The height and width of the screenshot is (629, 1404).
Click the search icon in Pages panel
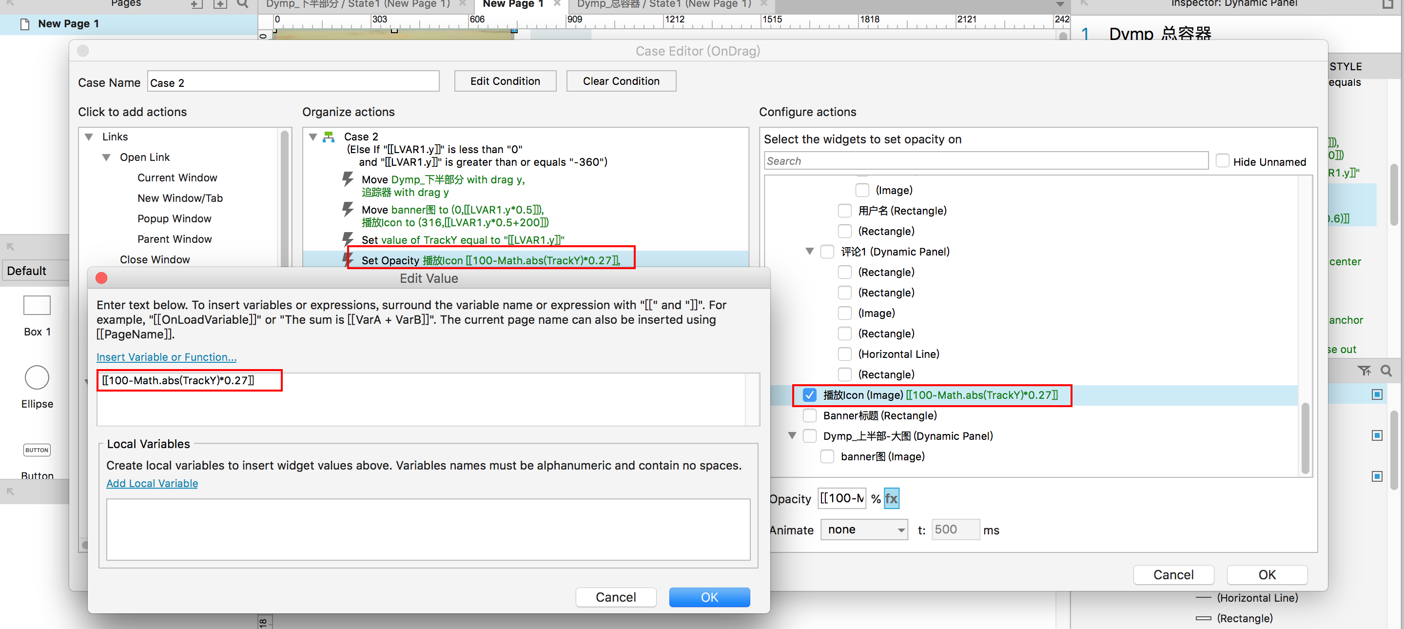[x=243, y=4]
